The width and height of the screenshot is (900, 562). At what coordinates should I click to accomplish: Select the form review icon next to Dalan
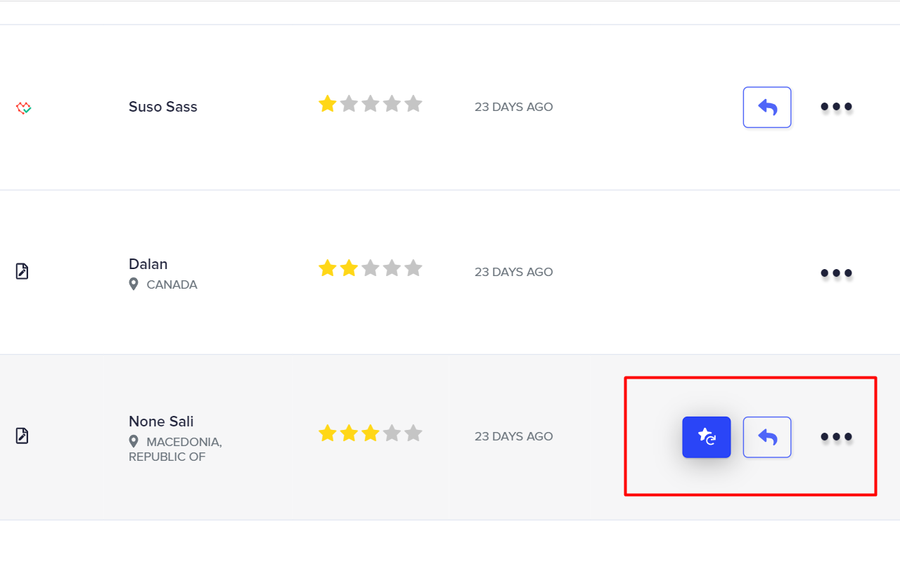point(22,270)
